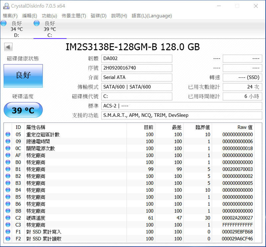Select the 重定位磁區計數 attribute name
Screen dimensions: 266x247
tap(43, 134)
